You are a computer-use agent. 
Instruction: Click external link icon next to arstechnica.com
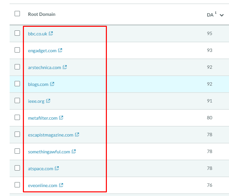click(65, 67)
